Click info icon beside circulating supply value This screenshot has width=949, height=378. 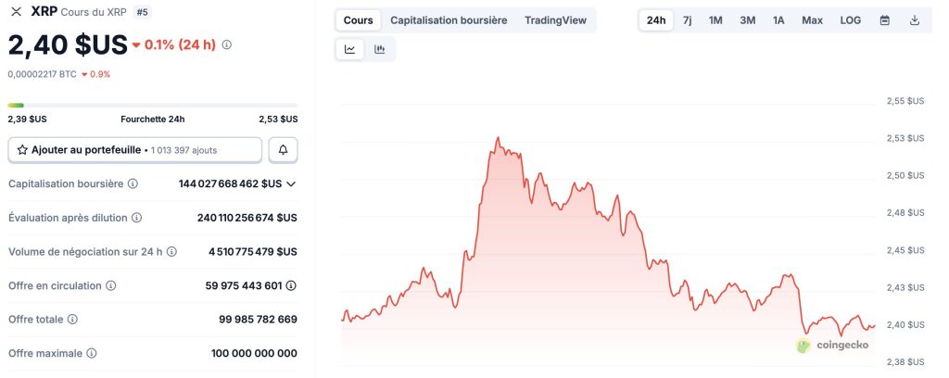pyautogui.click(x=292, y=285)
